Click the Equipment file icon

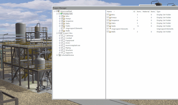64,40
